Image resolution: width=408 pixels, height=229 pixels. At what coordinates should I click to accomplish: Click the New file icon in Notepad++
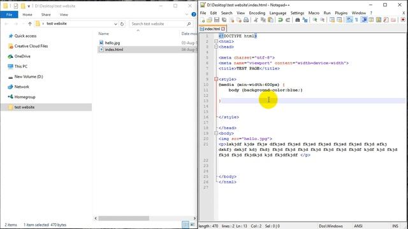pos(203,20)
